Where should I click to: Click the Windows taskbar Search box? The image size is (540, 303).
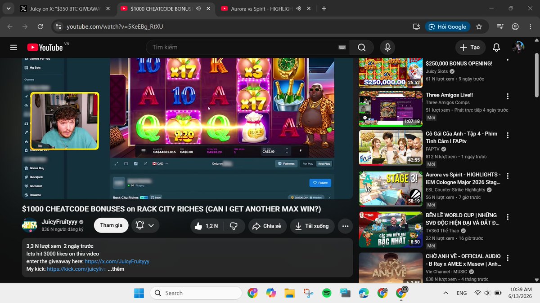point(196,293)
